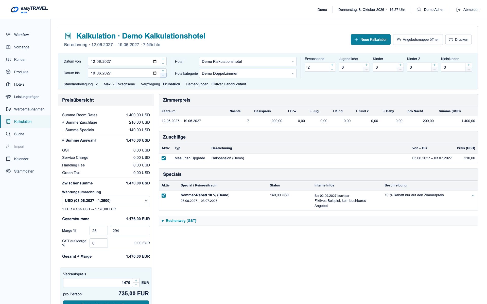Increase Erwachsene count with plus

[332, 65]
